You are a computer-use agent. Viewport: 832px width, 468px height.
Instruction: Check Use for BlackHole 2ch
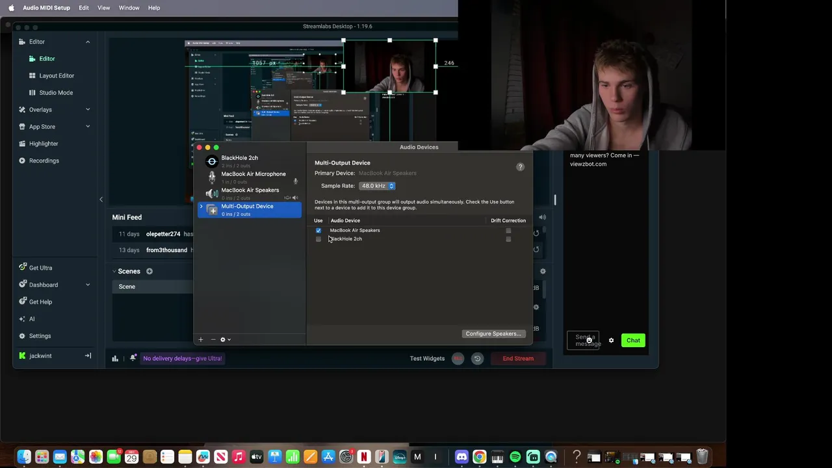pos(318,239)
